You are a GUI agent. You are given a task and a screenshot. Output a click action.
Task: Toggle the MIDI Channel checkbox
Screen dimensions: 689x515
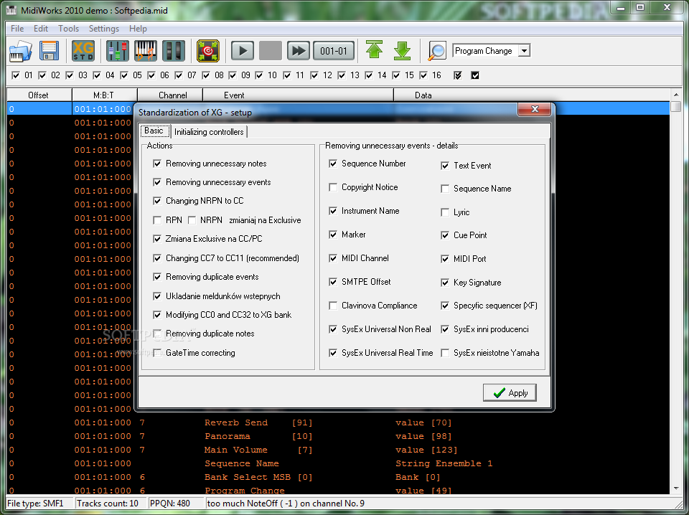333,259
